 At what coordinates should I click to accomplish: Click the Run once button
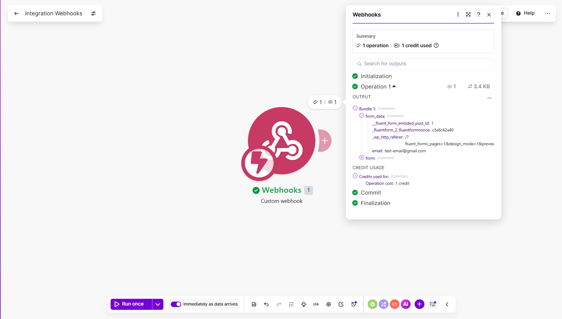tap(131, 304)
